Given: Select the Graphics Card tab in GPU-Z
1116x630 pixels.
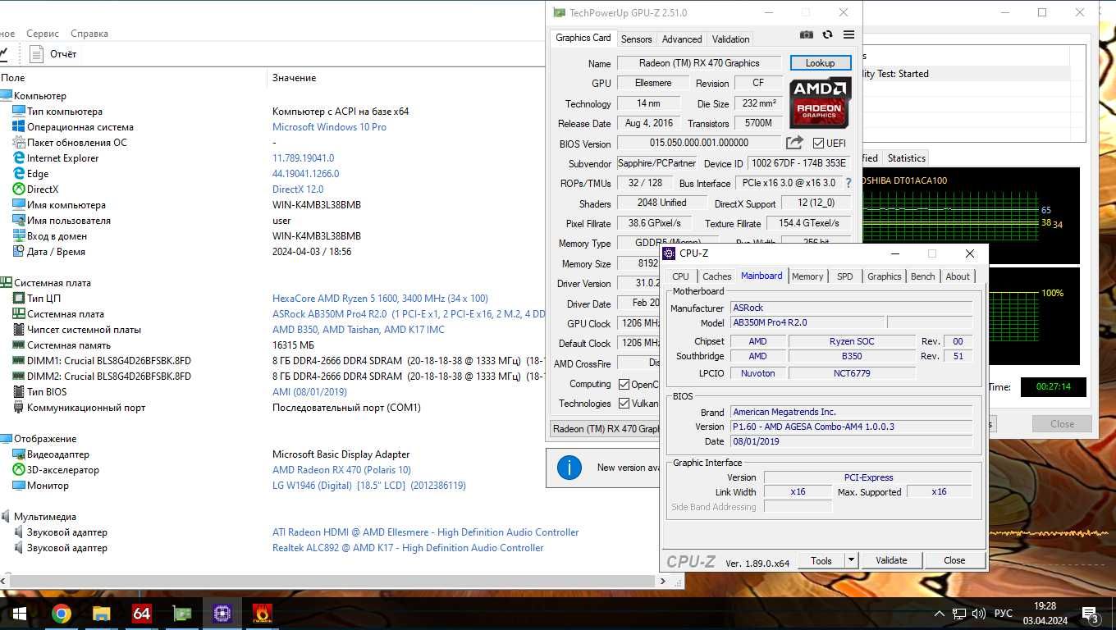Looking at the screenshot, I should click(x=583, y=38).
